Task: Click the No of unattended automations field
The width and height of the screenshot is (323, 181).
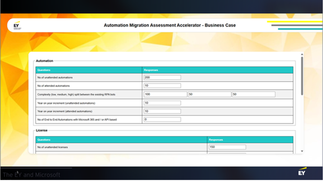Action: pos(162,77)
